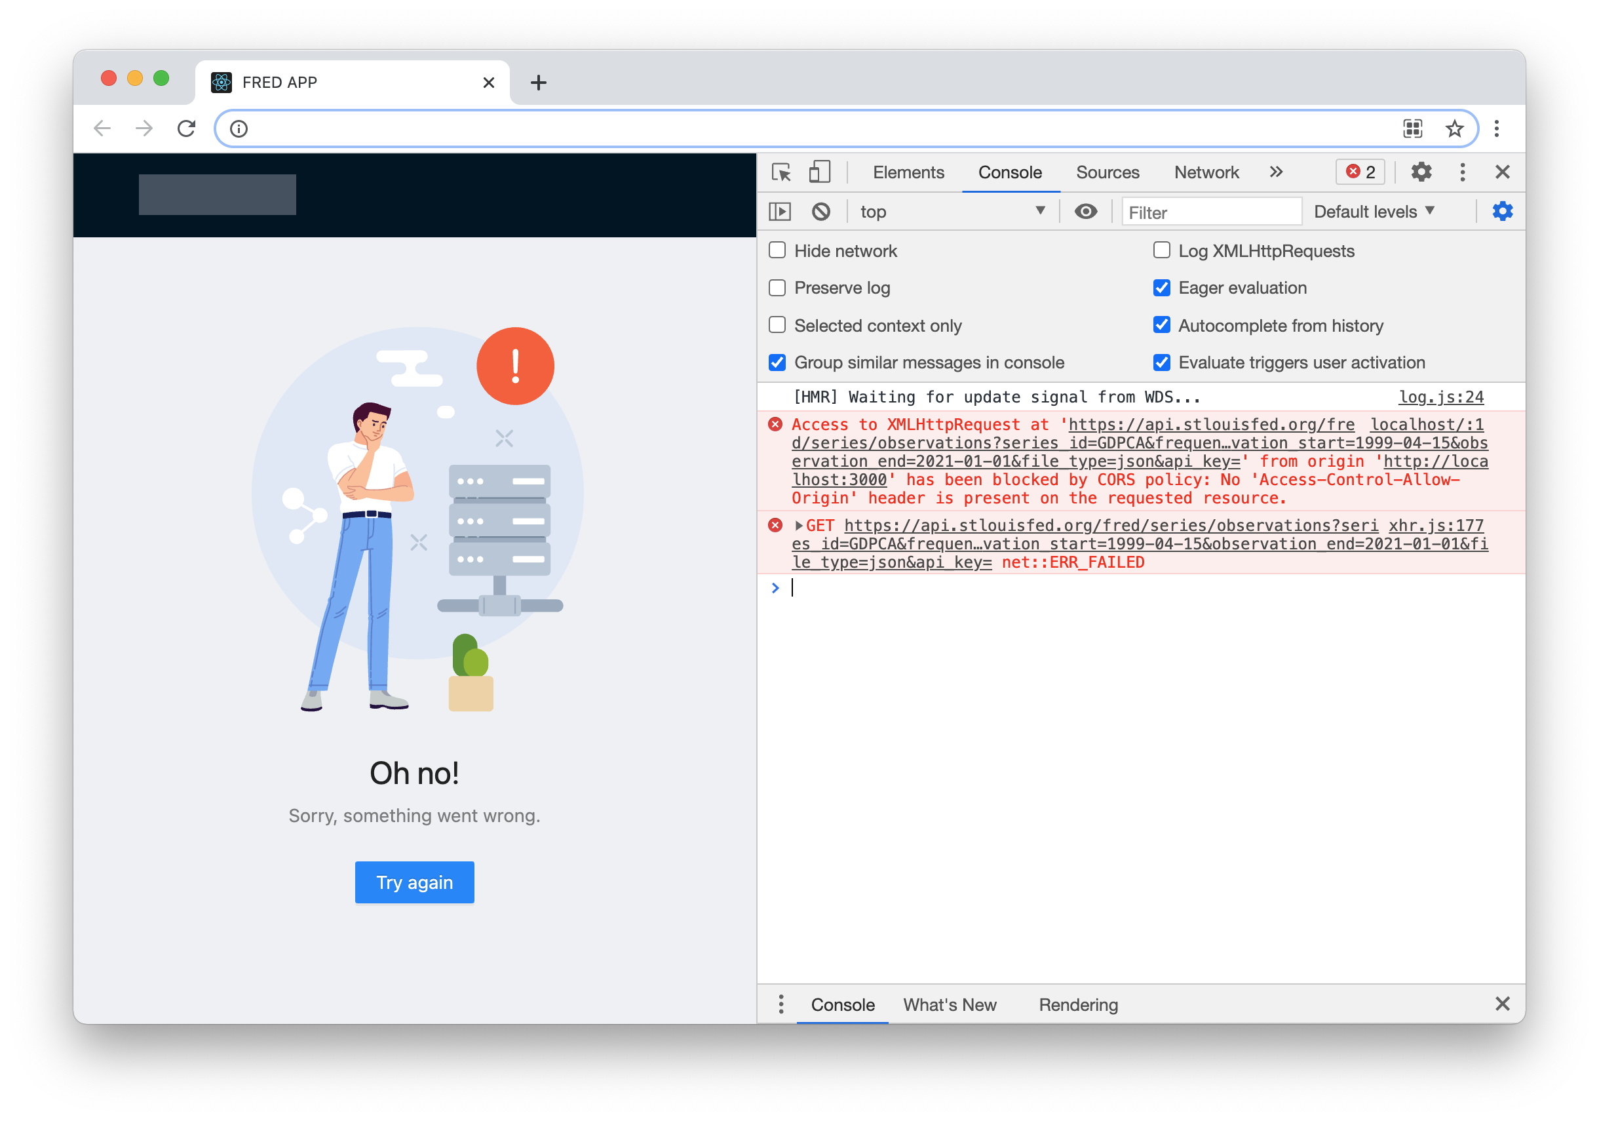Image resolution: width=1599 pixels, height=1121 pixels.
Task: Open localhost/:1 source link
Action: [1426, 423]
